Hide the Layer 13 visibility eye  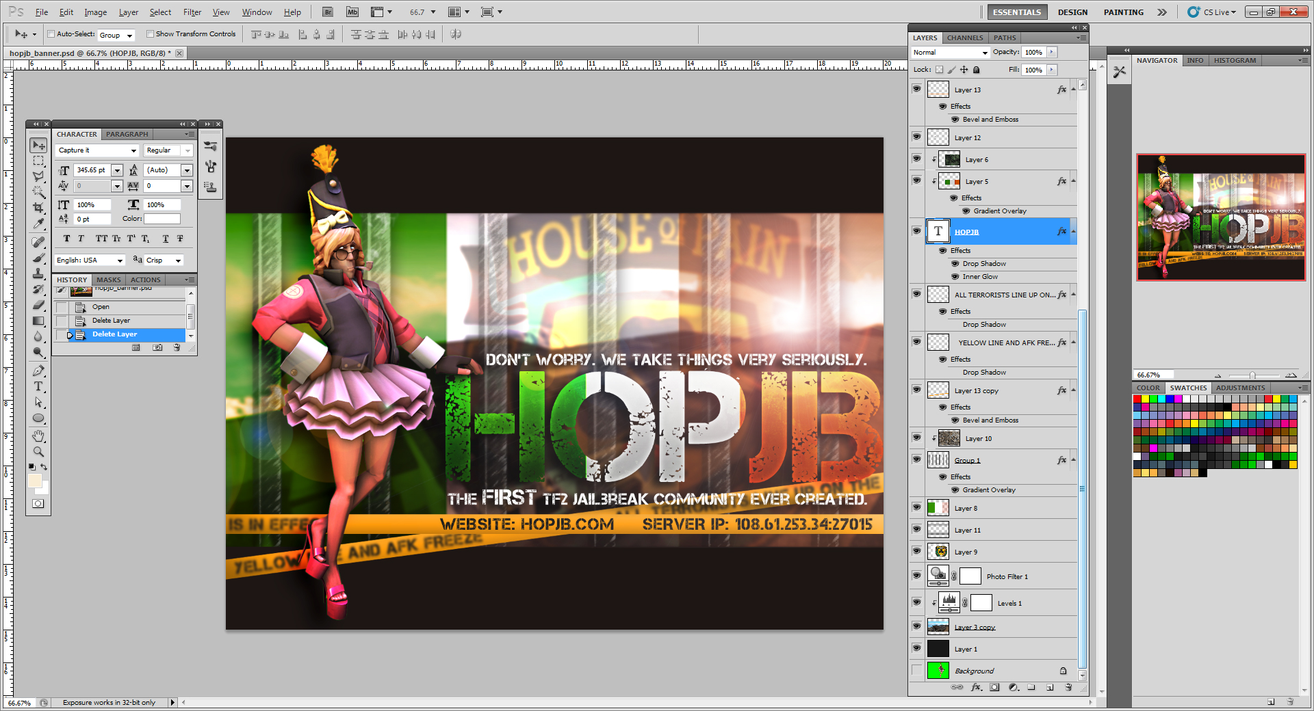click(916, 88)
